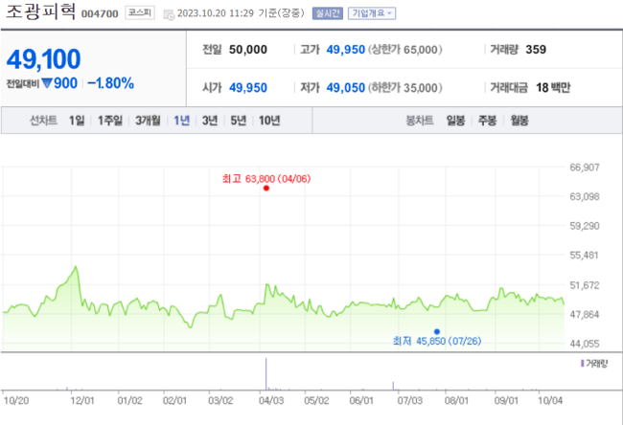Click the 시가 49,950 value

(x=248, y=88)
